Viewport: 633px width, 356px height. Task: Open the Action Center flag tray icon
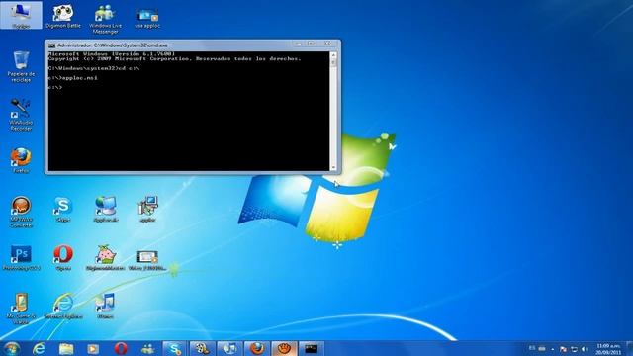563,349
